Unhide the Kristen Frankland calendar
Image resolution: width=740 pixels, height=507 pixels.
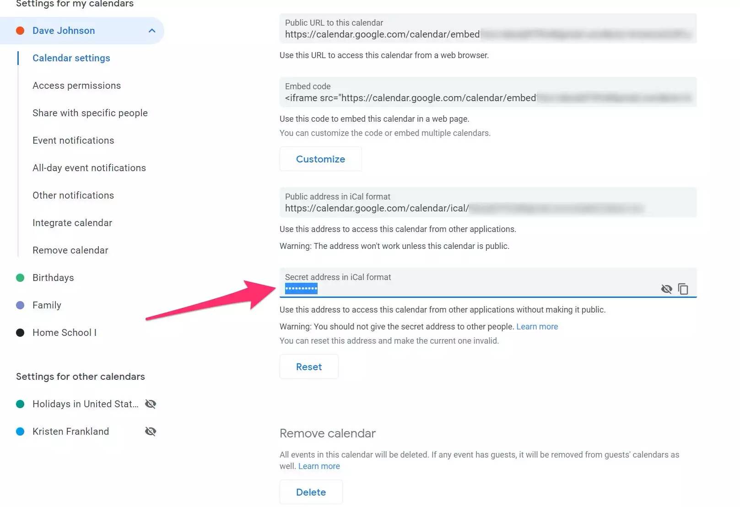(151, 431)
